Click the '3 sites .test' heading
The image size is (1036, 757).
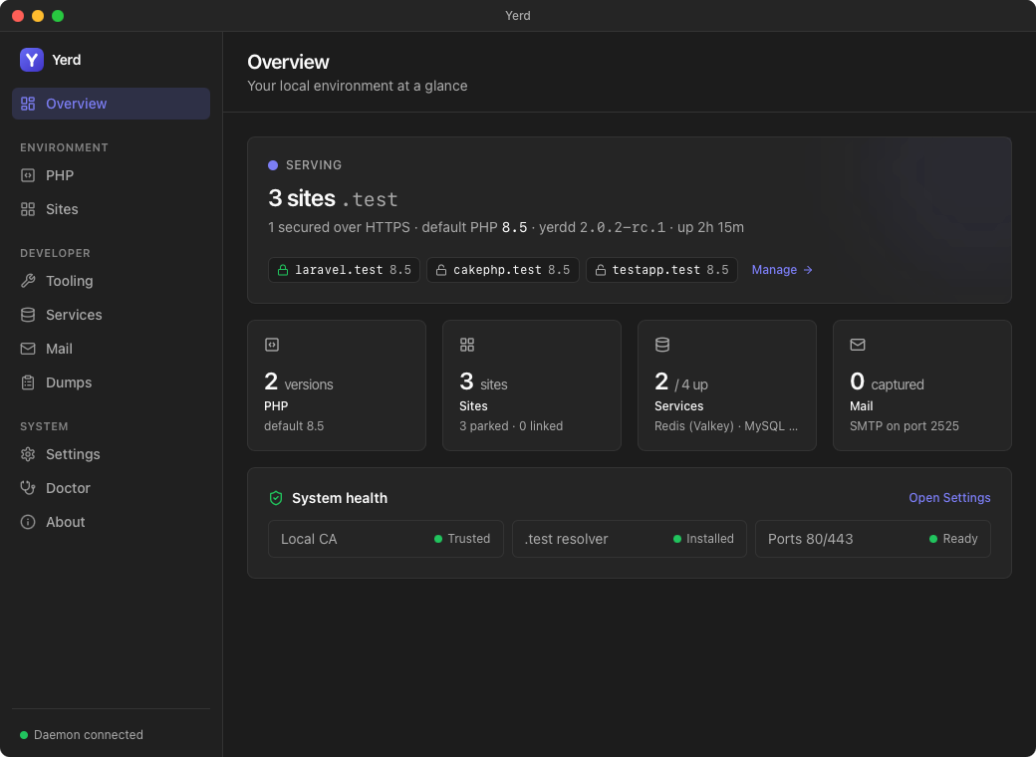(333, 199)
